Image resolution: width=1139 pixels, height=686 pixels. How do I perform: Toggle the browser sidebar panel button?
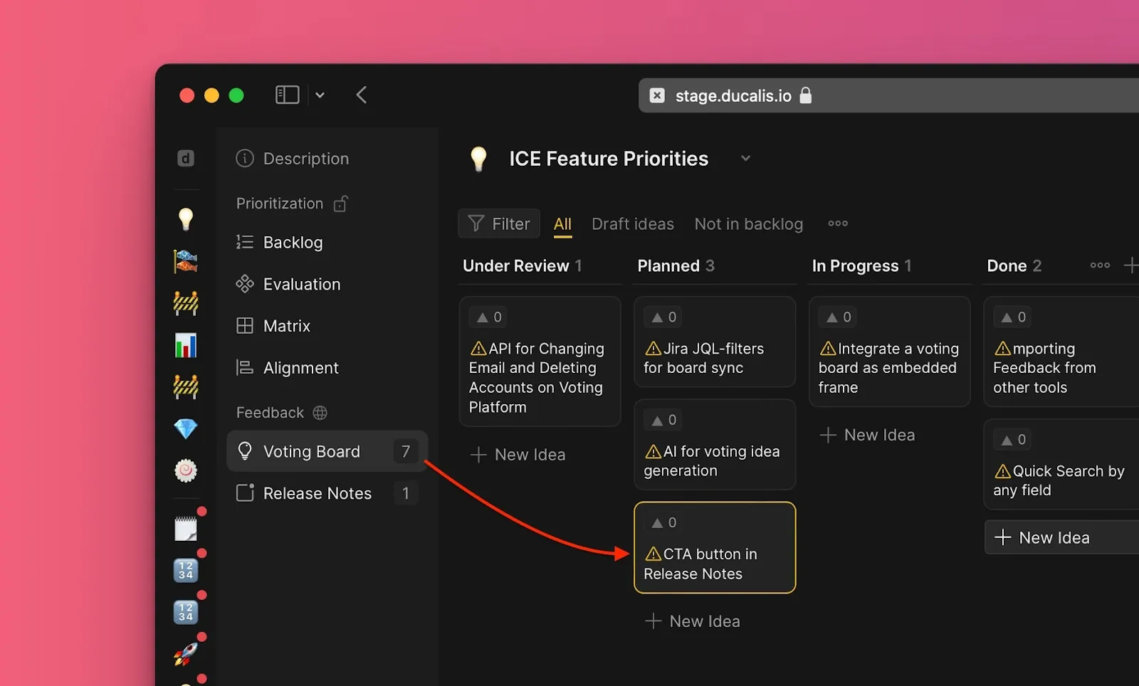[287, 95]
